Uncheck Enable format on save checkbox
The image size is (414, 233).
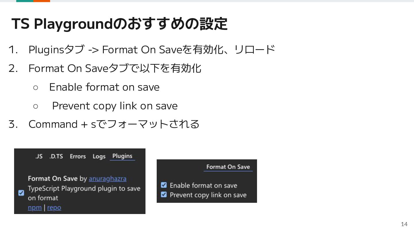[x=164, y=185]
